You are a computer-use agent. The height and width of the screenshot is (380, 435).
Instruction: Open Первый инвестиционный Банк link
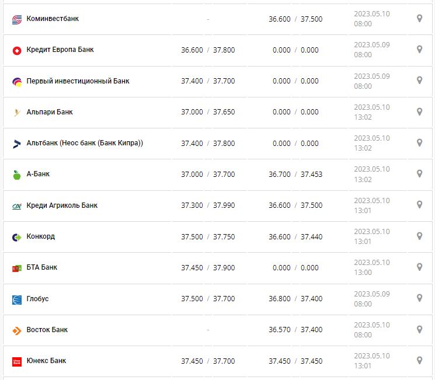point(78,81)
